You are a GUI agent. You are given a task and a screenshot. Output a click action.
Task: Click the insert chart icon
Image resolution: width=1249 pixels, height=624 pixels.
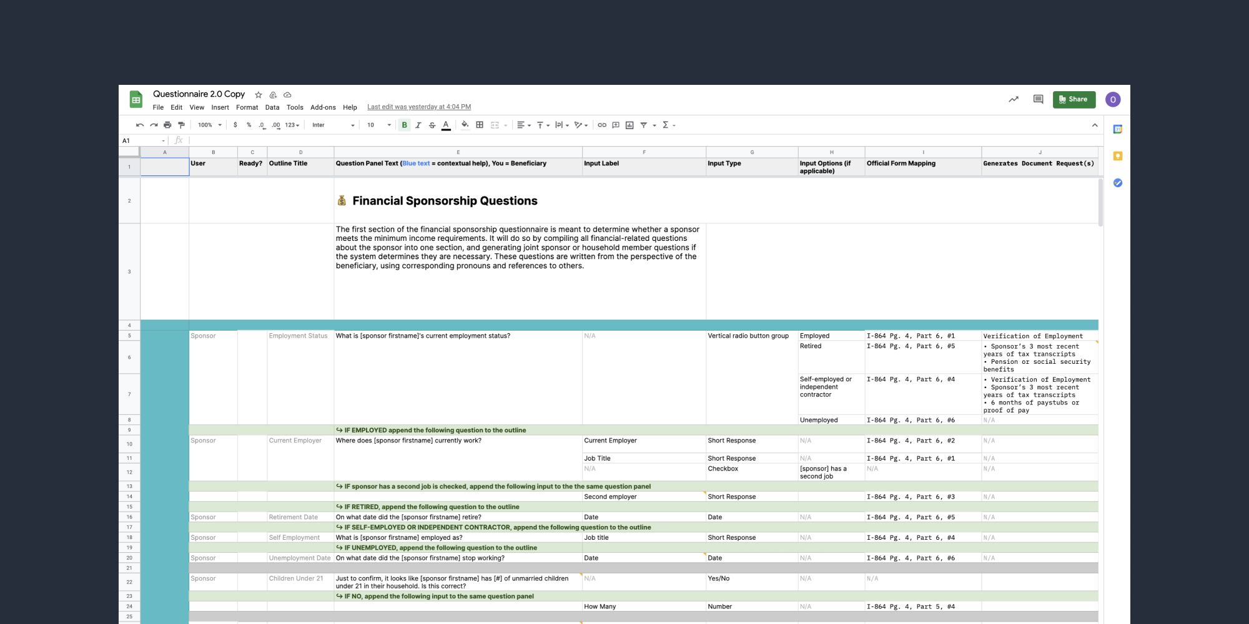(x=629, y=125)
